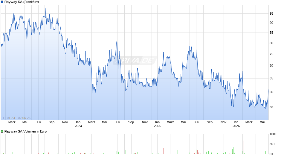Click the chart peak near 98 in 2023

(46, 8)
